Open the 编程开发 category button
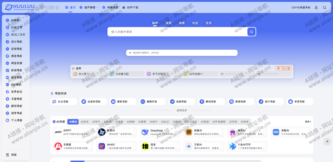The height and width of the screenshot is (162, 333). pyautogui.click(x=152, y=101)
